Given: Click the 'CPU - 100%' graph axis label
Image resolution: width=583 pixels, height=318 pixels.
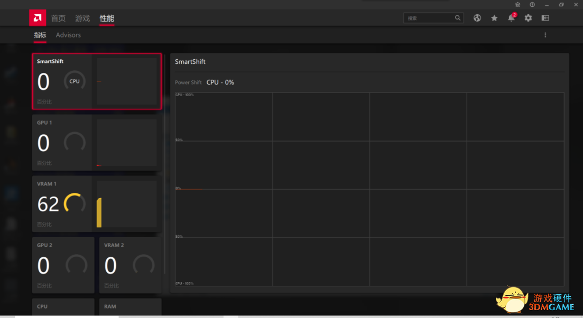Looking at the screenshot, I should 185,284.
